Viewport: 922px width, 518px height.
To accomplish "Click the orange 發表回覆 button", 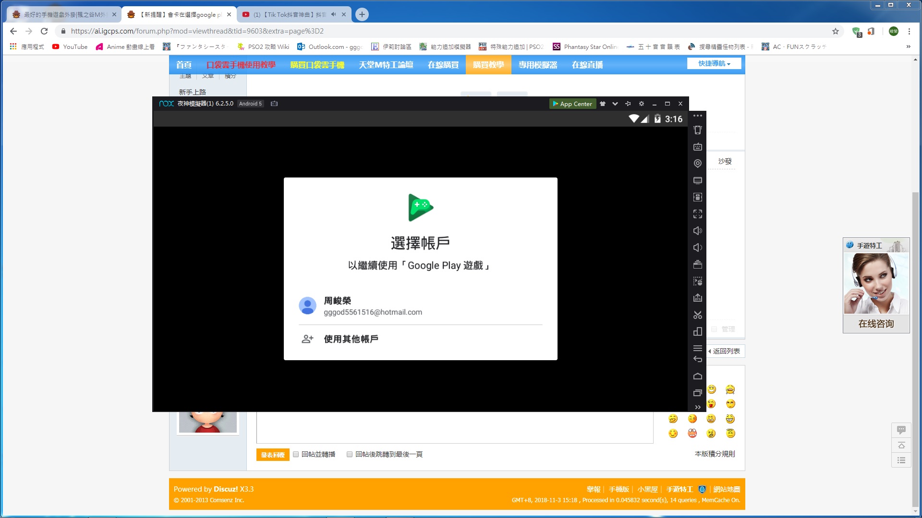I will [273, 455].
